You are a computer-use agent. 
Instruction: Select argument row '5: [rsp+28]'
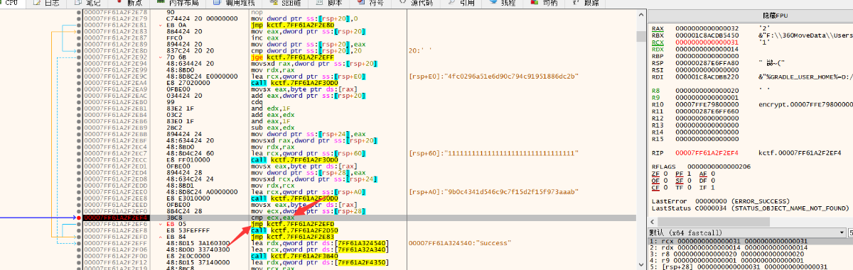750,266
